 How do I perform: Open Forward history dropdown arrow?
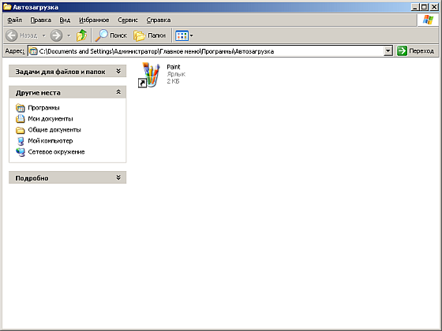[x=69, y=35]
